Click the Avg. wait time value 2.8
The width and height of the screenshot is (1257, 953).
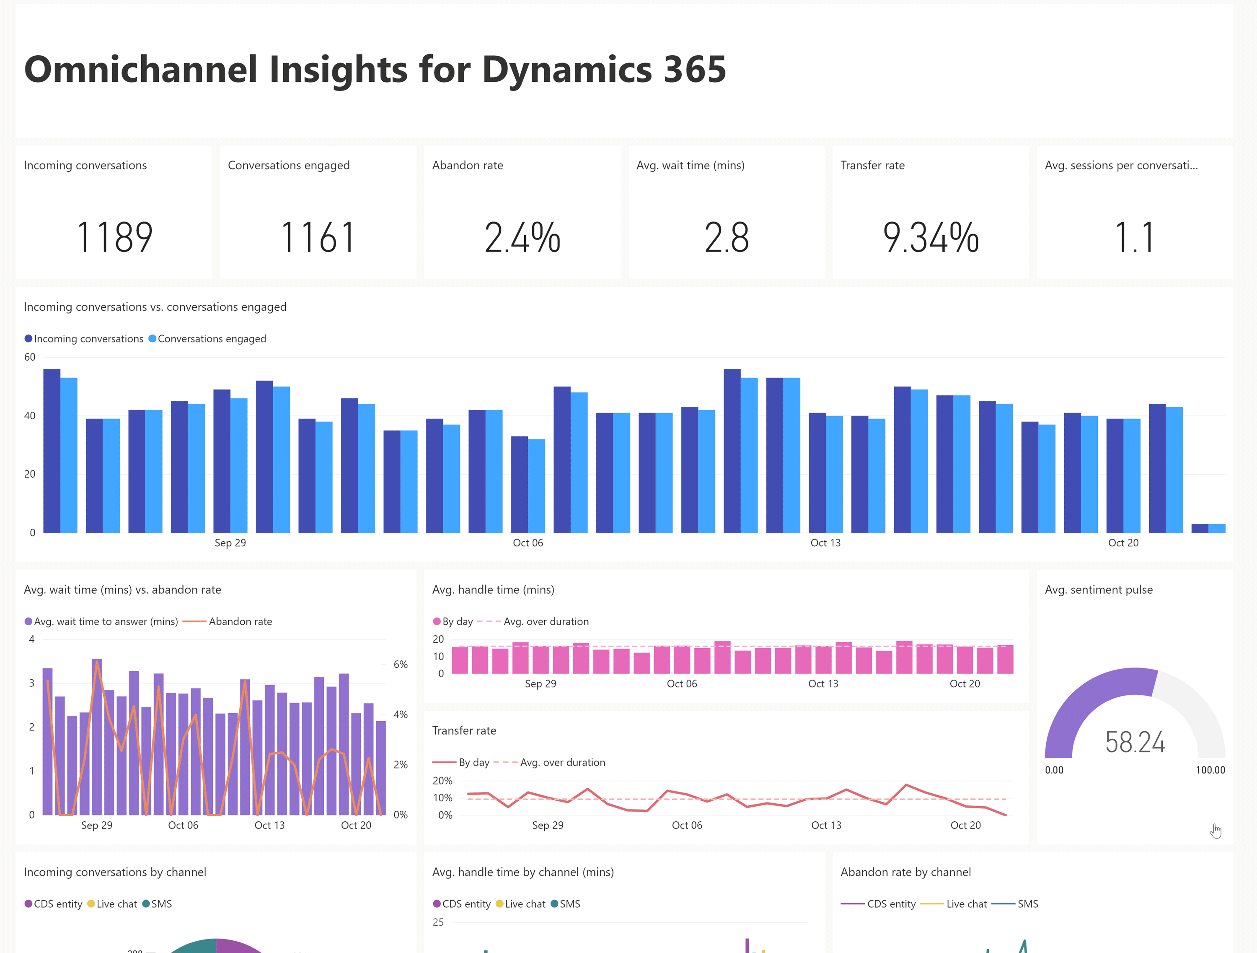click(726, 237)
